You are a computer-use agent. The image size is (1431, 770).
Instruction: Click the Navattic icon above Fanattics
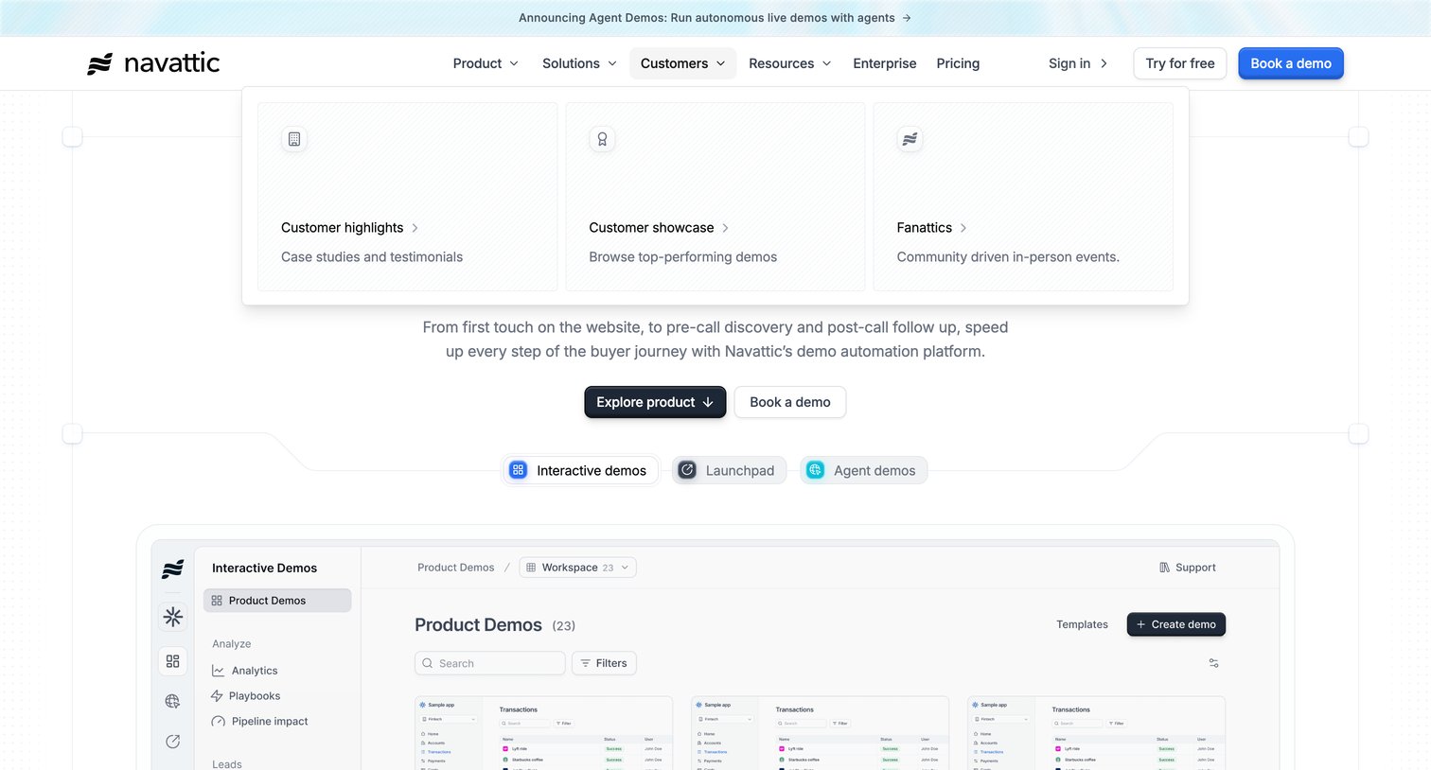(x=910, y=139)
